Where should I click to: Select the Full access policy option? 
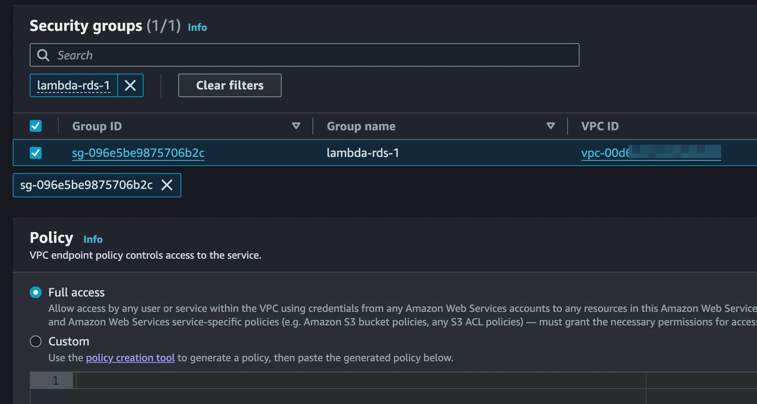(x=36, y=293)
